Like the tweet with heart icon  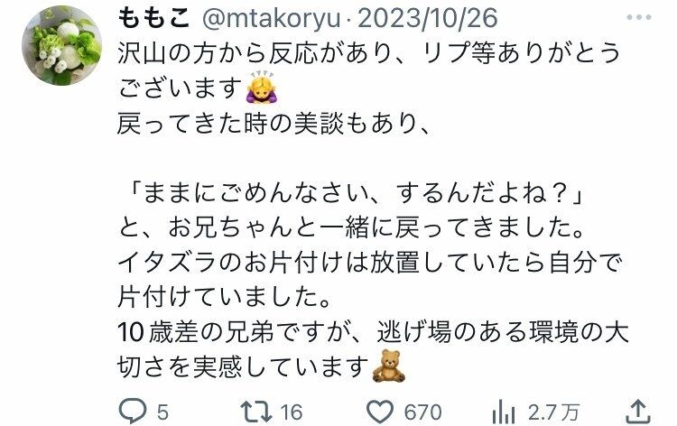pos(379,412)
